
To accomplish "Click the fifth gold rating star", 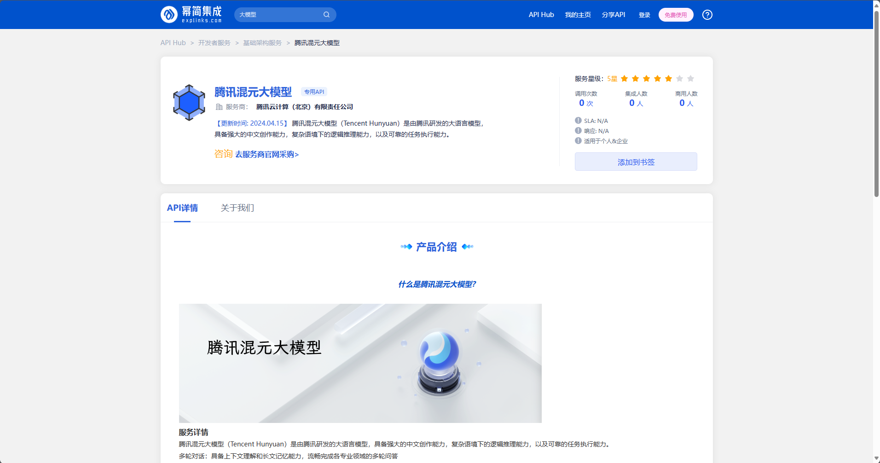I will pyautogui.click(x=669, y=79).
